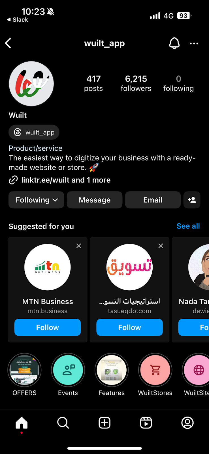Tap the notification bell icon
Screen dimensions: 209x454
174,43
